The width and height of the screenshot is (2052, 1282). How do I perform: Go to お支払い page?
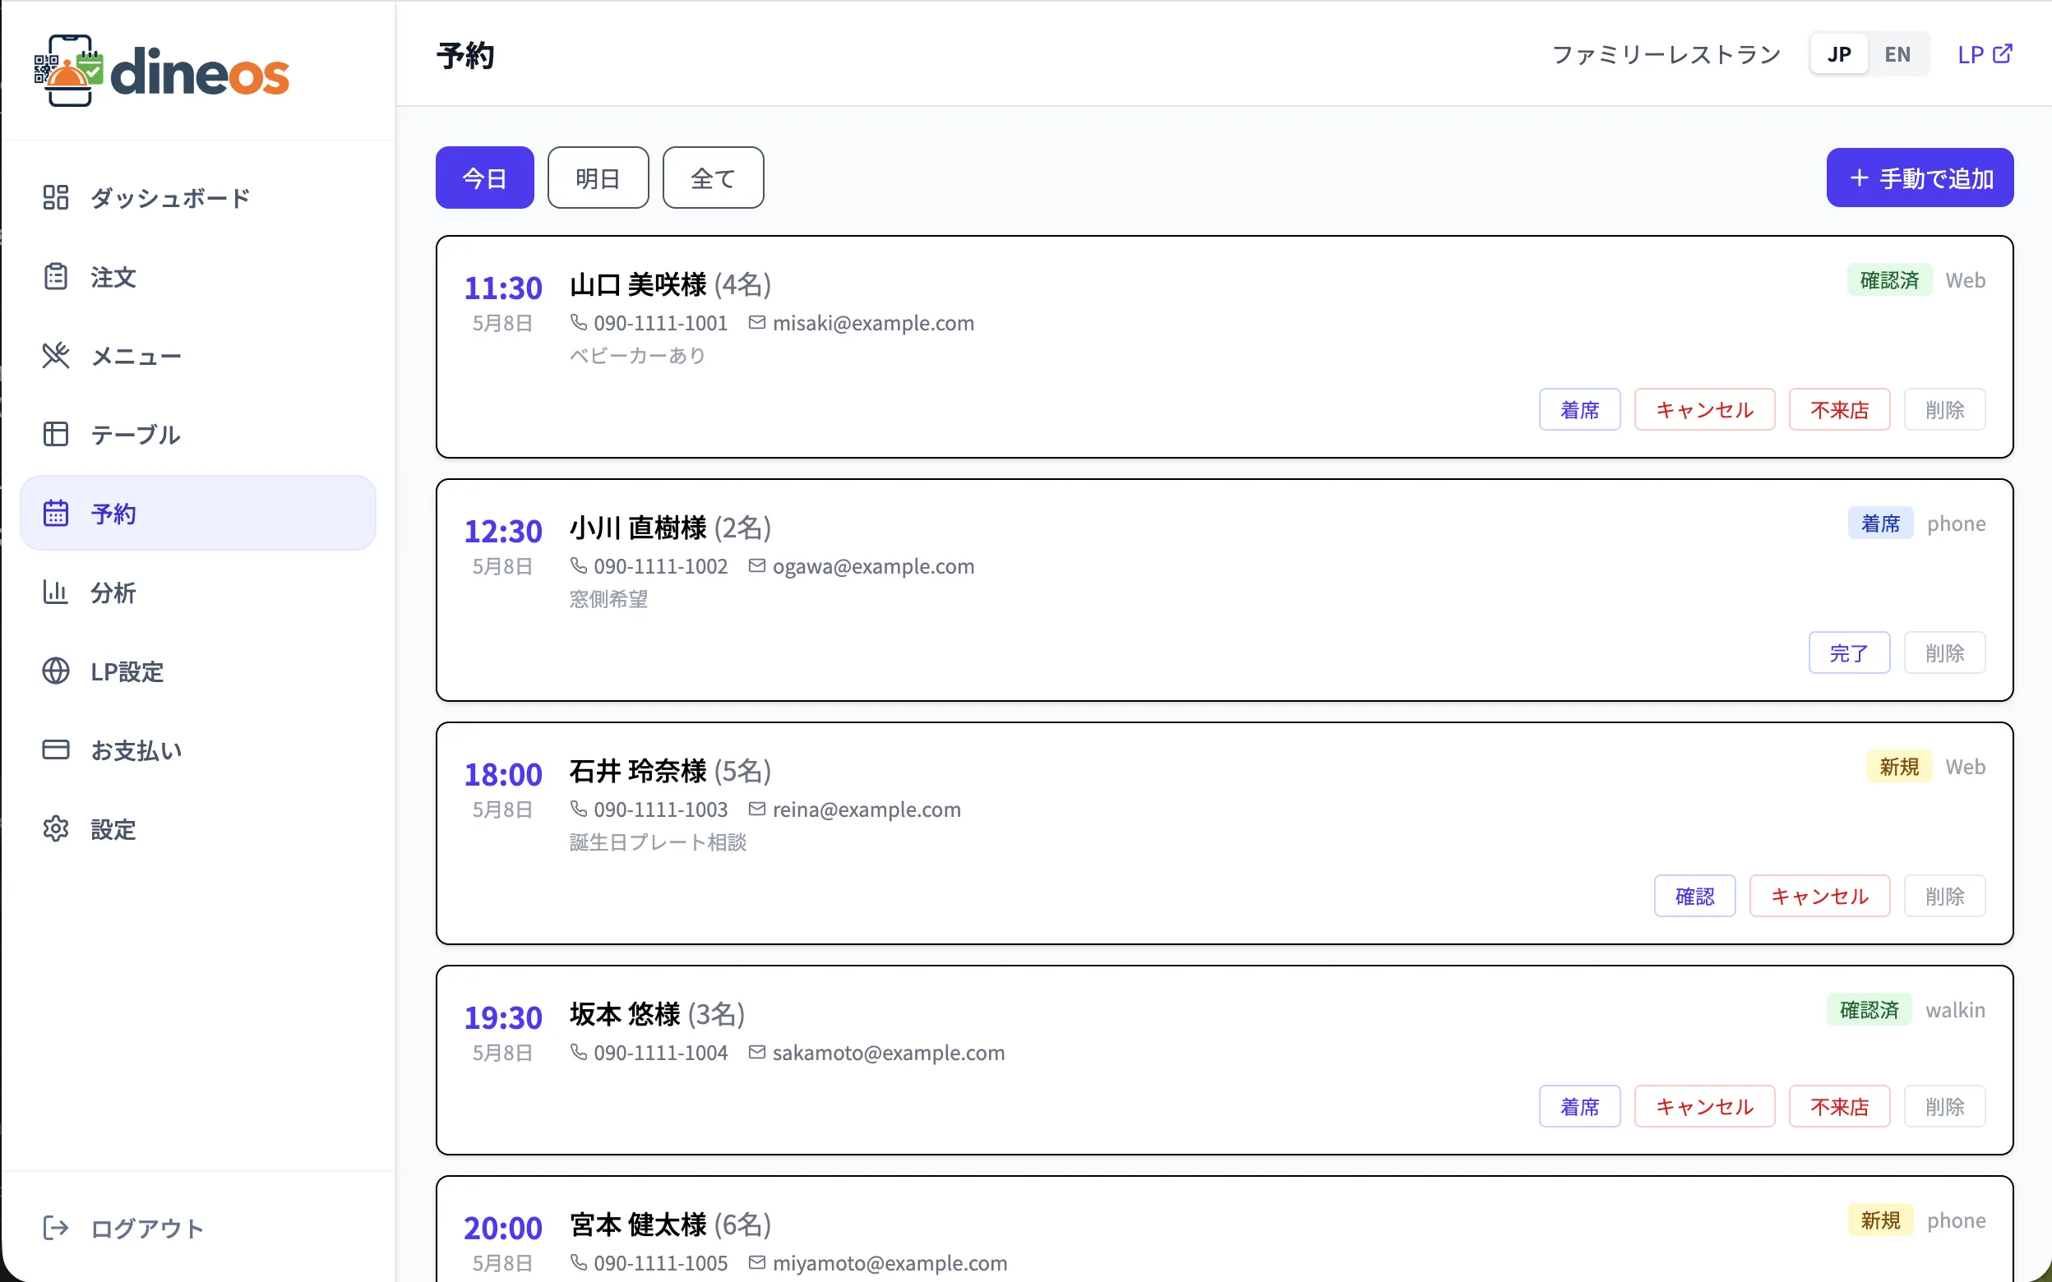tap(197, 749)
